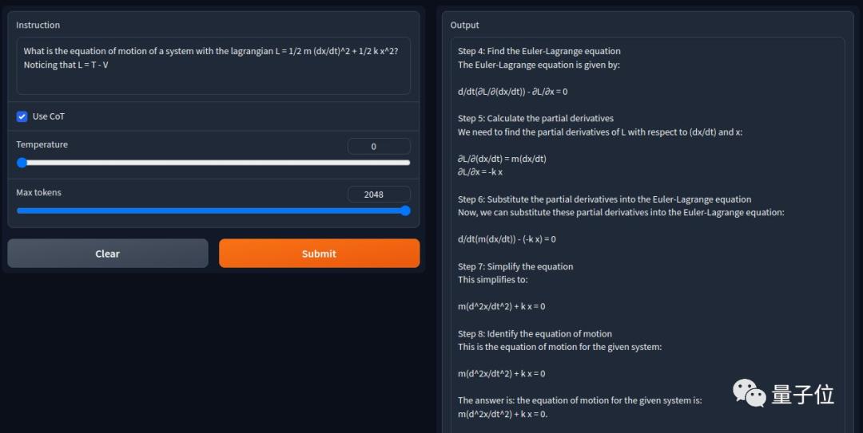Click the Clear button
The height and width of the screenshot is (433, 863).
(x=108, y=254)
